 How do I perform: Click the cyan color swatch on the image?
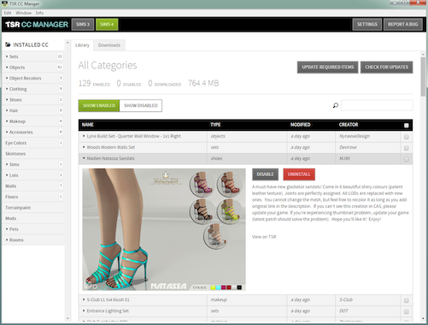click(218, 287)
